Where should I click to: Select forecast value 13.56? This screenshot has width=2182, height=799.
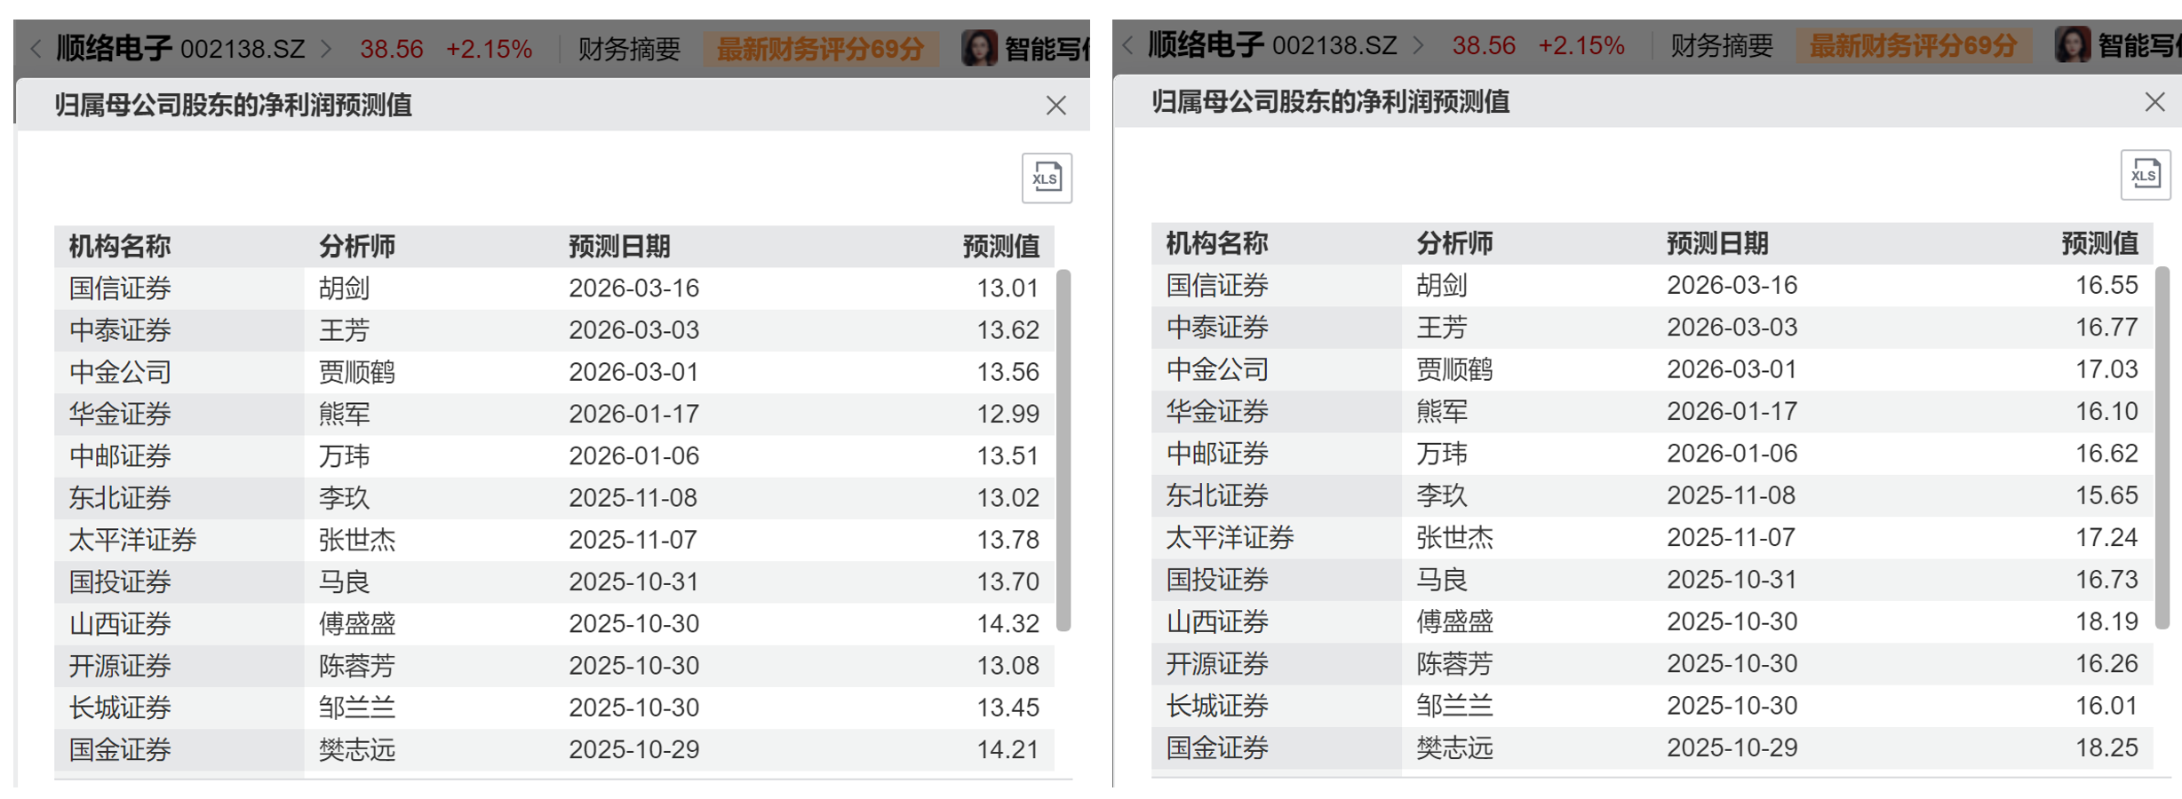(x=1008, y=372)
